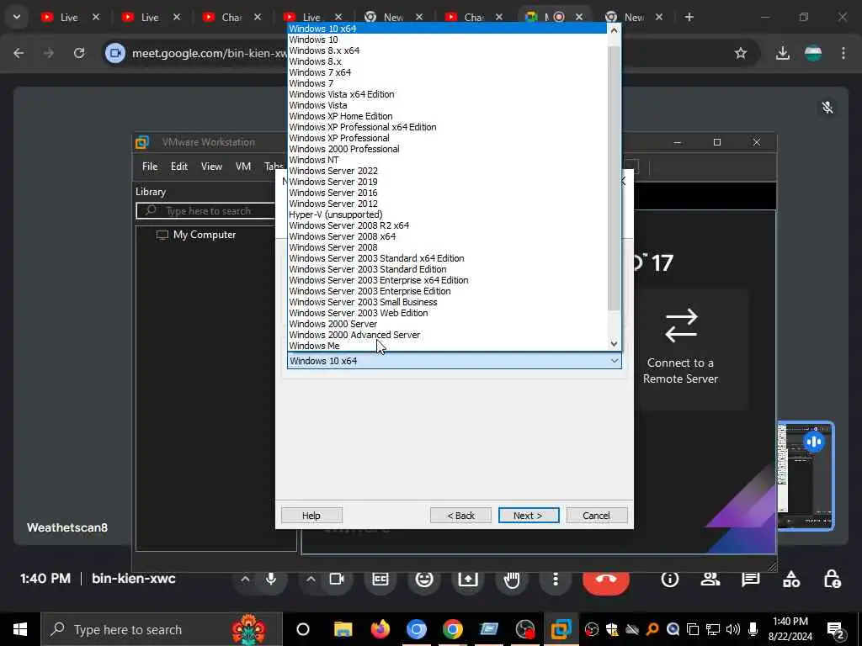Viewport: 862px width, 646px height.
Task: Bookmark this page with star icon
Action: tap(741, 53)
